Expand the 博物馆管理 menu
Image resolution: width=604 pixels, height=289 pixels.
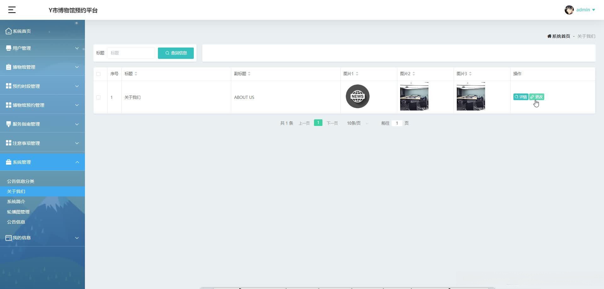click(77, 67)
